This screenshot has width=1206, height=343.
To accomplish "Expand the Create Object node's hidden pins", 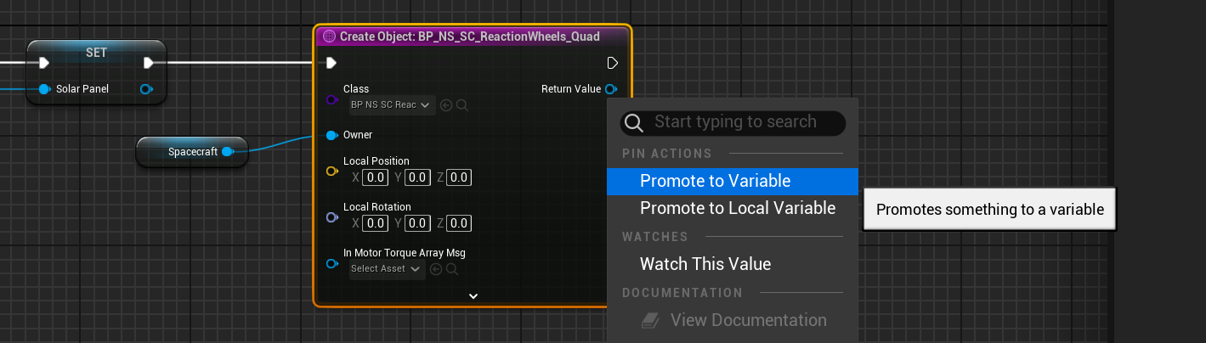I will 473,296.
